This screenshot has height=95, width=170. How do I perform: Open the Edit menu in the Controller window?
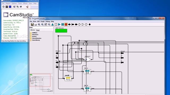tap(38, 21)
